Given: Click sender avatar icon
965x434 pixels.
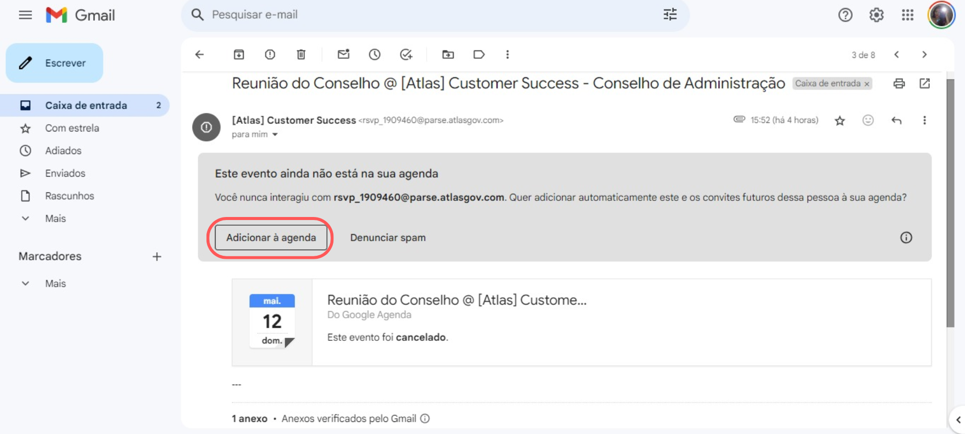Looking at the screenshot, I should 206,127.
